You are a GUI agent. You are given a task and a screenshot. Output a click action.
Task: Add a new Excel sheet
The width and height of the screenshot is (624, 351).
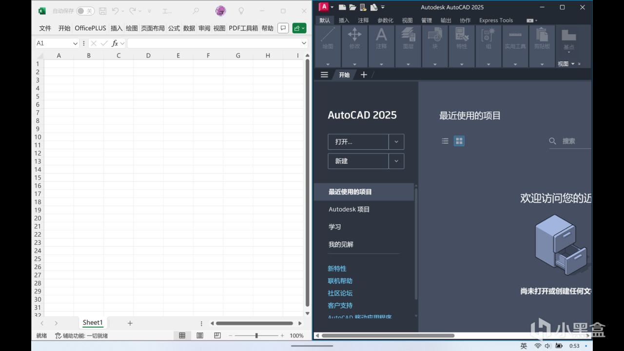pyautogui.click(x=130, y=323)
